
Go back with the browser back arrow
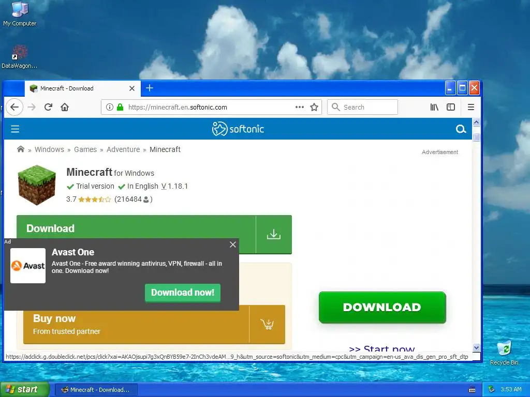click(14, 107)
